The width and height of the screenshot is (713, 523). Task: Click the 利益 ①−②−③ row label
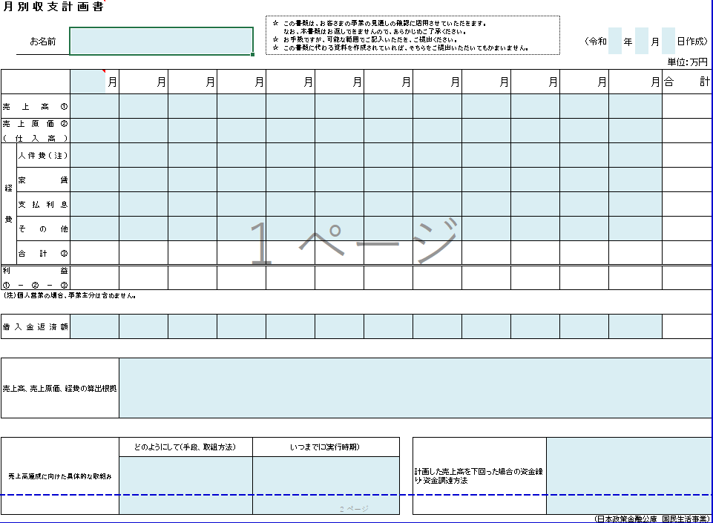coord(36,278)
